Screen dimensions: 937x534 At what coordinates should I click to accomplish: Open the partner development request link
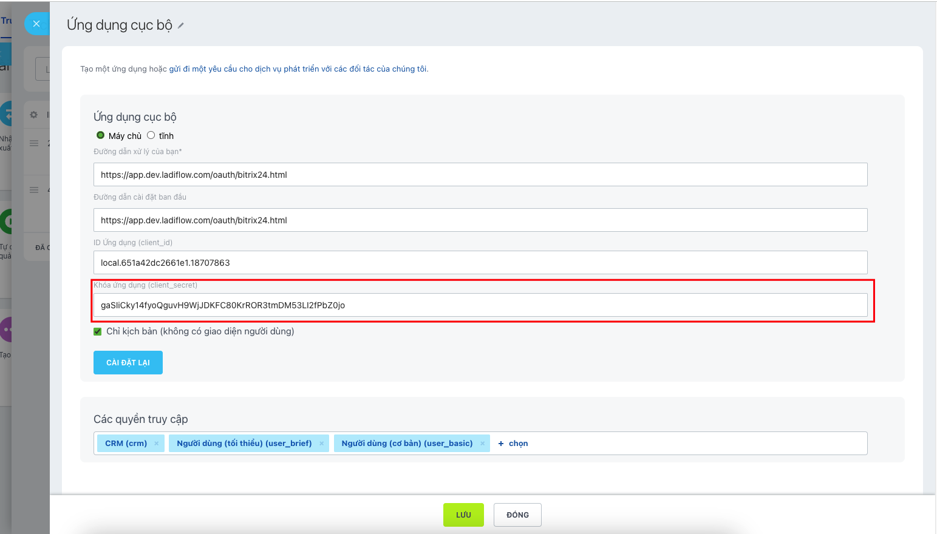click(x=298, y=69)
